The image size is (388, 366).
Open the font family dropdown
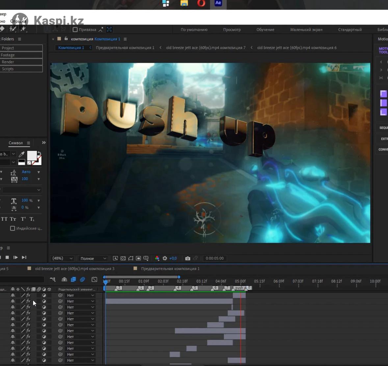[x=13, y=154]
